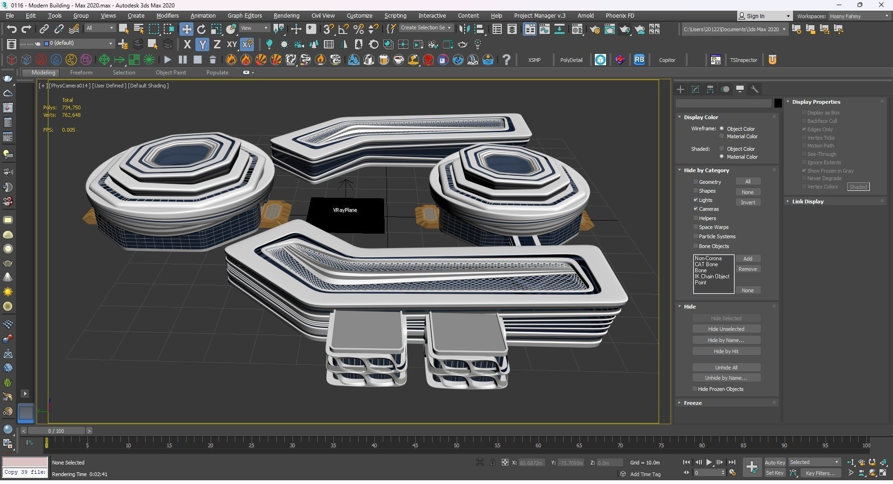Check the Space Warps category

696,227
